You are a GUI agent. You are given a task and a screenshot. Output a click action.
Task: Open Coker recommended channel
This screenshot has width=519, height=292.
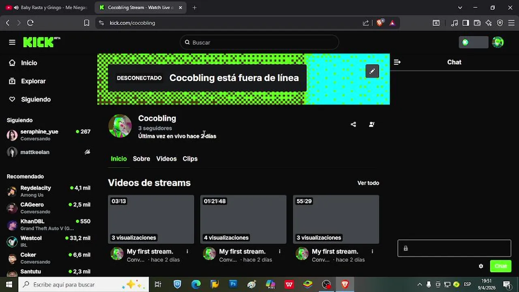pos(49,258)
